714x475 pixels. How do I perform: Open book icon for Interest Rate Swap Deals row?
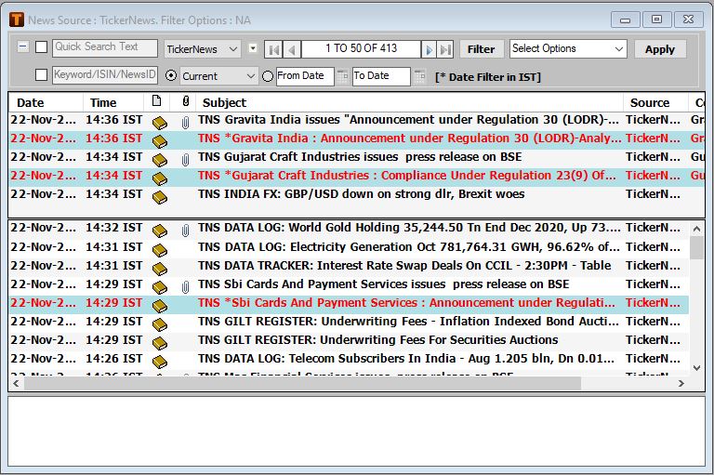(159, 270)
